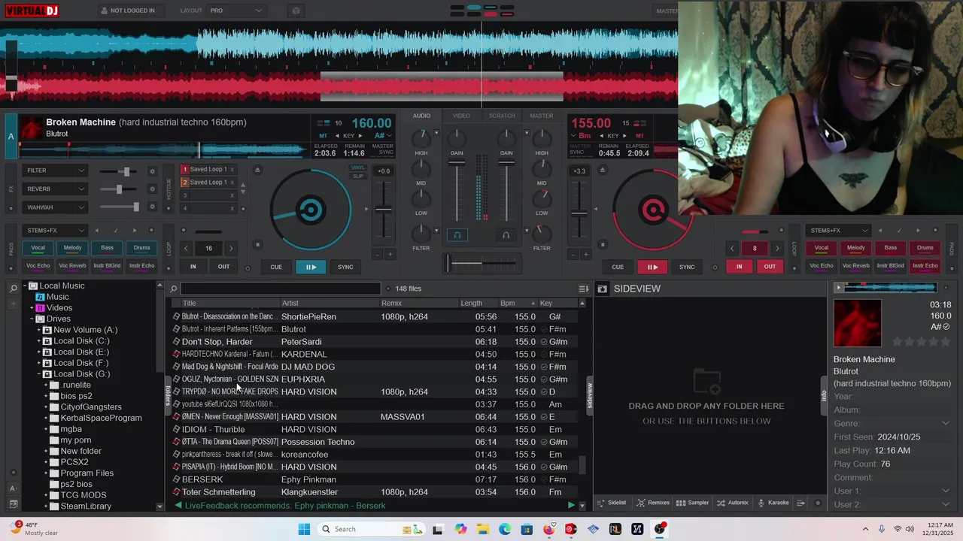This screenshot has height=541, width=963.
Task: Open the WAHWAH effect dropdown
Action: (x=56, y=207)
